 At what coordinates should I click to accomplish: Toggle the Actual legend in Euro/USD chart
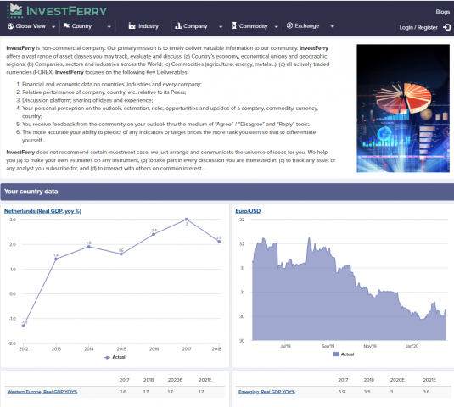(344, 354)
